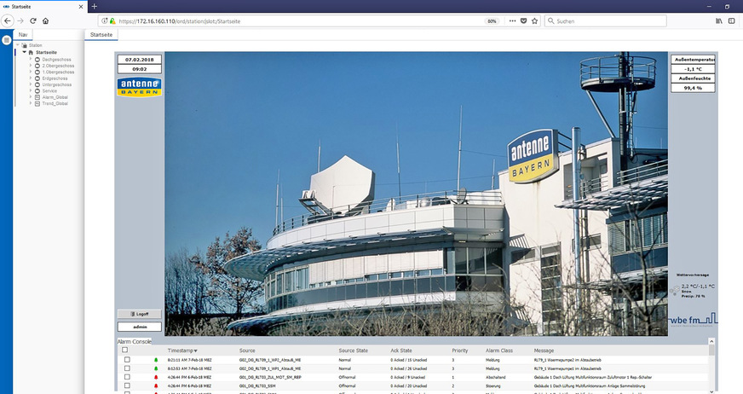Tick checkbox for G01_DG_RLT03_SSM alarm
Viewport: 743px width, 394px height.
point(127,386)
